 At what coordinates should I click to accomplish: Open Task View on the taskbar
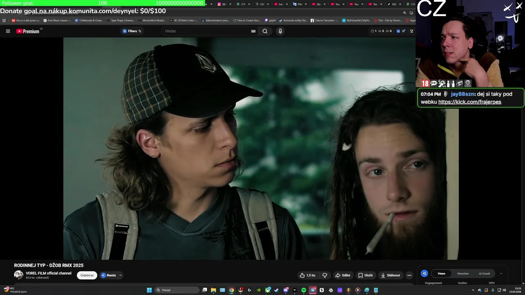pos(205,290)
